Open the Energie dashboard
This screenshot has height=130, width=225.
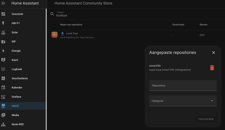click(16, 51)
